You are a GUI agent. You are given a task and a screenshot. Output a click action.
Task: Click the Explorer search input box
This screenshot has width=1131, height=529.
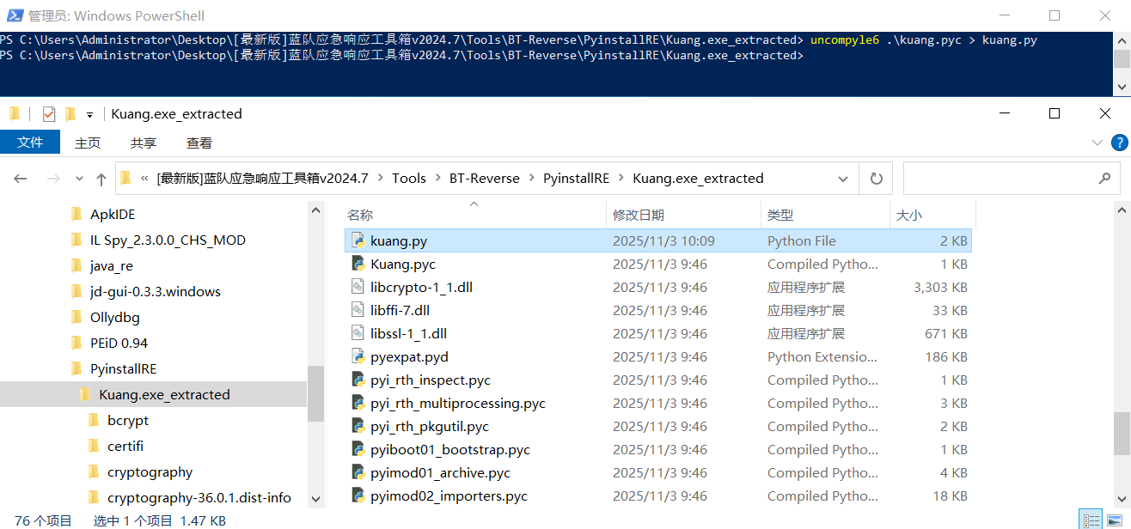(x=1012, y=179)
